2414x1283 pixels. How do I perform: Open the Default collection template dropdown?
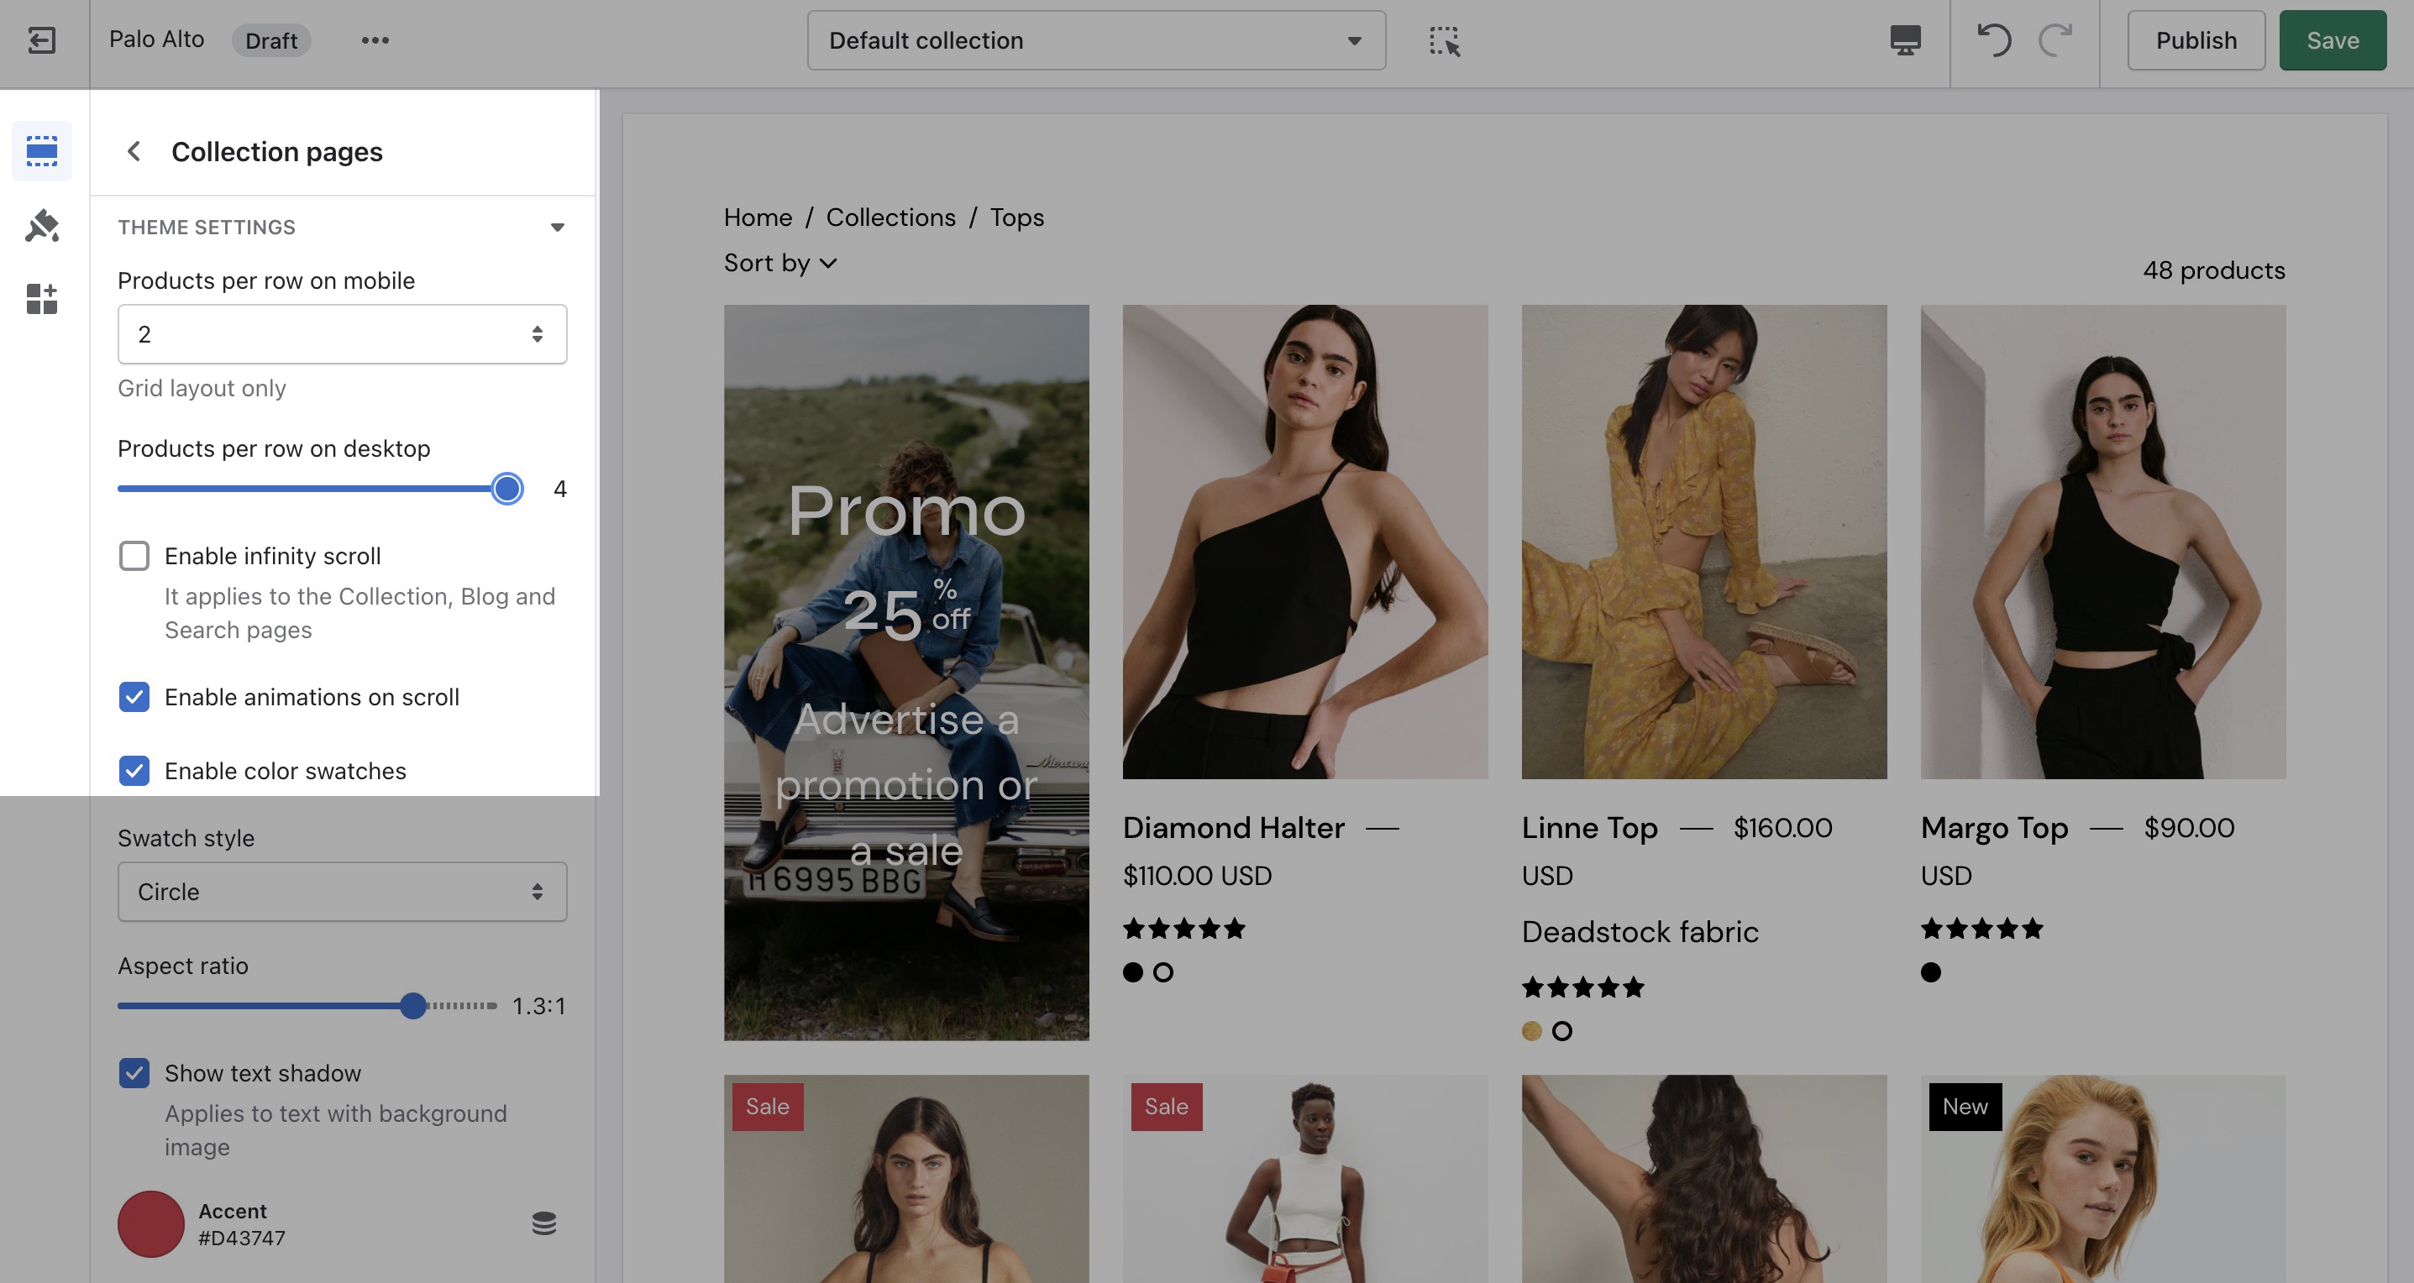(x=1095, y=40)
